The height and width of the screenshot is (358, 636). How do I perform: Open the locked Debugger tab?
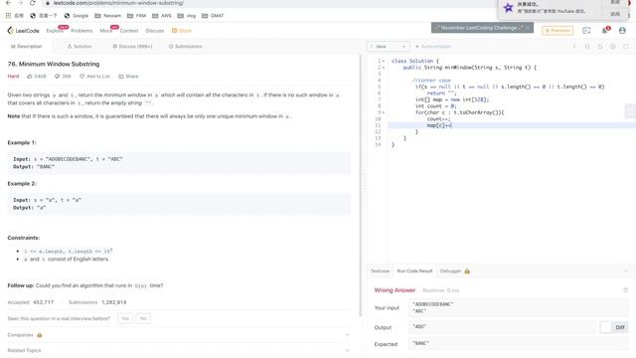coord(455,271)
